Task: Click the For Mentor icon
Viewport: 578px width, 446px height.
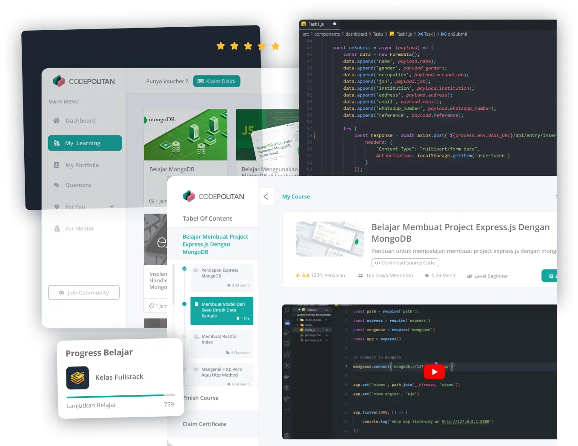Action: (x=57, y=229)
